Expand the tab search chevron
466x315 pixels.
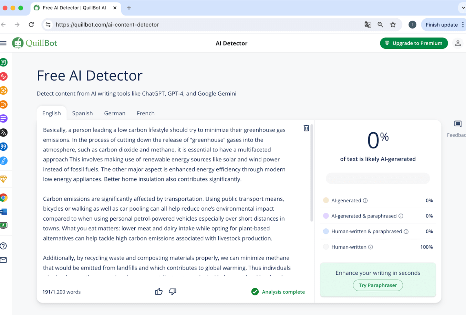(x=463, y=8)
